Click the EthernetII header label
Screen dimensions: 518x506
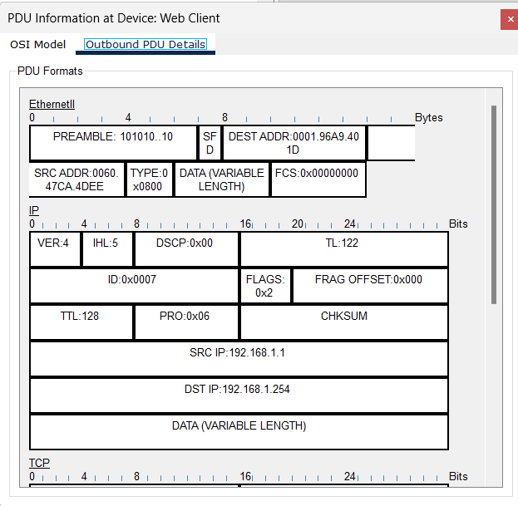pos(52,104)
